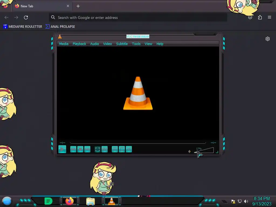Open a new Firefox tab with plus
This screenshot has height=207, width=276.
point(78,6)
